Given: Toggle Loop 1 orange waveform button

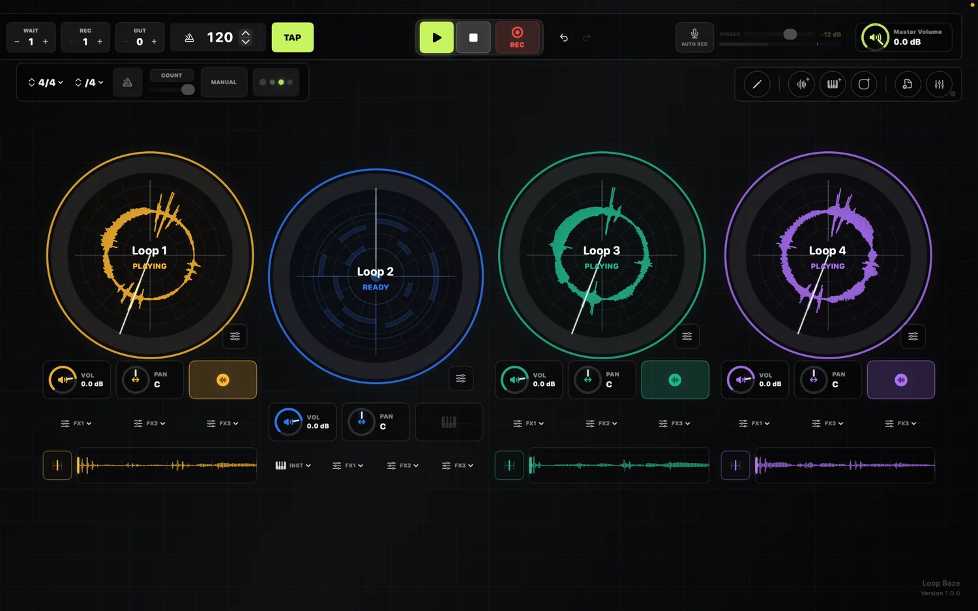Looking at the screenshot, I should (223, 380).
